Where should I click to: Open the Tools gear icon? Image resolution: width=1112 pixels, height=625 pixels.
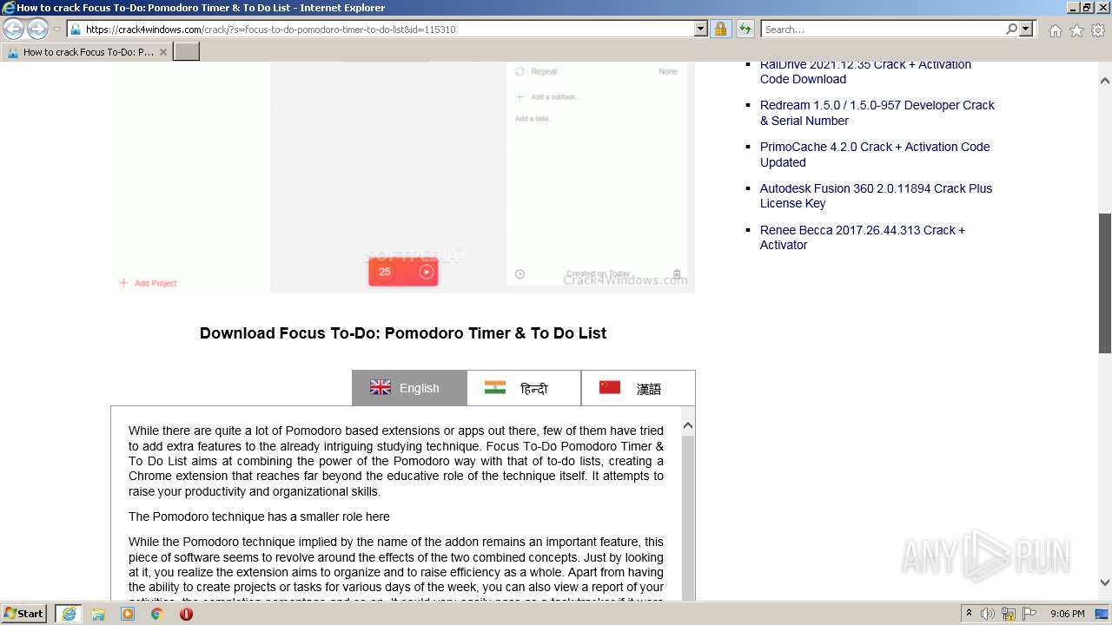(x=1097, y=30)
